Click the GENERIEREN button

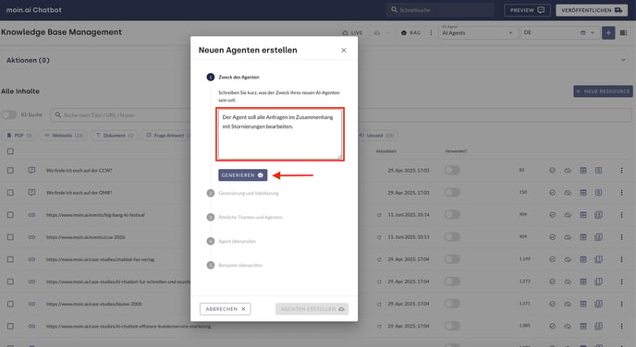click(x=242, y=175)
